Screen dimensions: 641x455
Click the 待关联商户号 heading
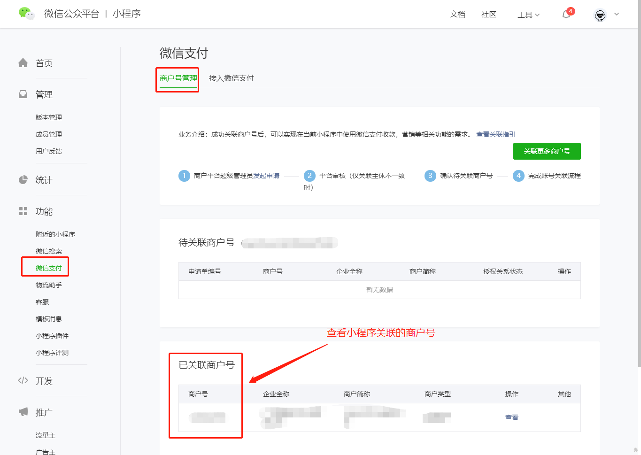207,242
